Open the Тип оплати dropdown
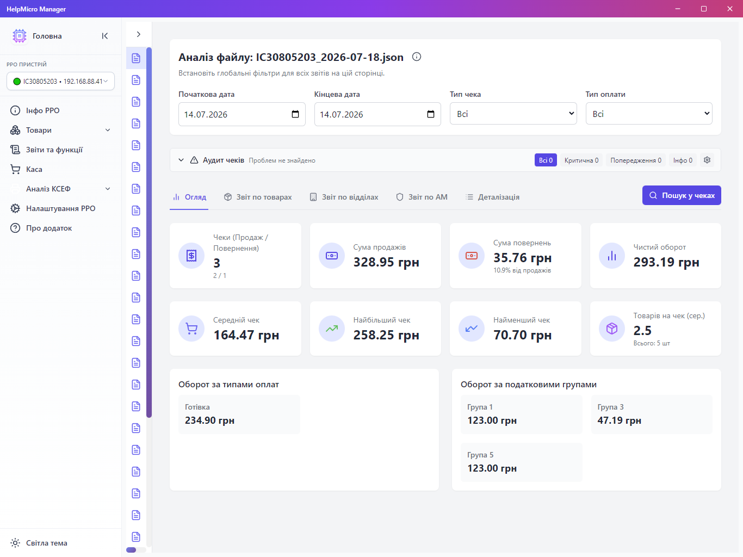This screenshot has width=743, height=557. [x=649, y=114]
